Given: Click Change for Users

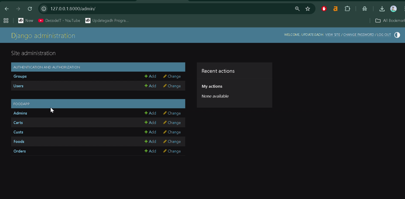Looking at the screenshot, I should (x=172, y=86).
